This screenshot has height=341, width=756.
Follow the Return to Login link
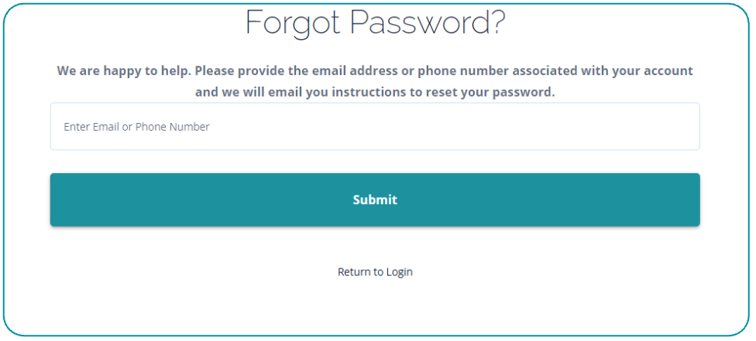click(x=375, y=272)
